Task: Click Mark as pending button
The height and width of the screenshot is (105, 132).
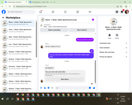Action: tap(54, 30)
